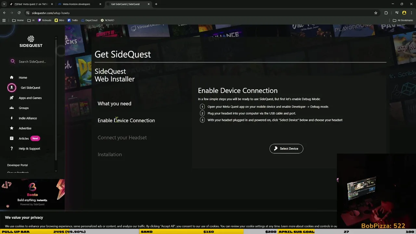Open the Miro bookmark
The height and width of the screenshot is (234, 416).
click(x=59, y=20)
